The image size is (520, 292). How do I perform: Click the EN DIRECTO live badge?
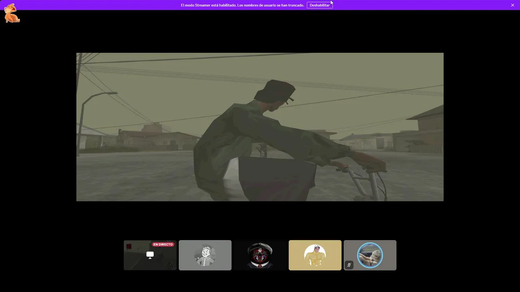[x=163, y=245]
